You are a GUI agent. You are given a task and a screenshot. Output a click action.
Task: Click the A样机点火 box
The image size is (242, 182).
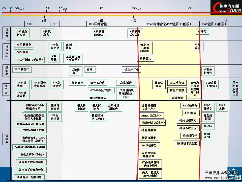[x=47, y=33]
